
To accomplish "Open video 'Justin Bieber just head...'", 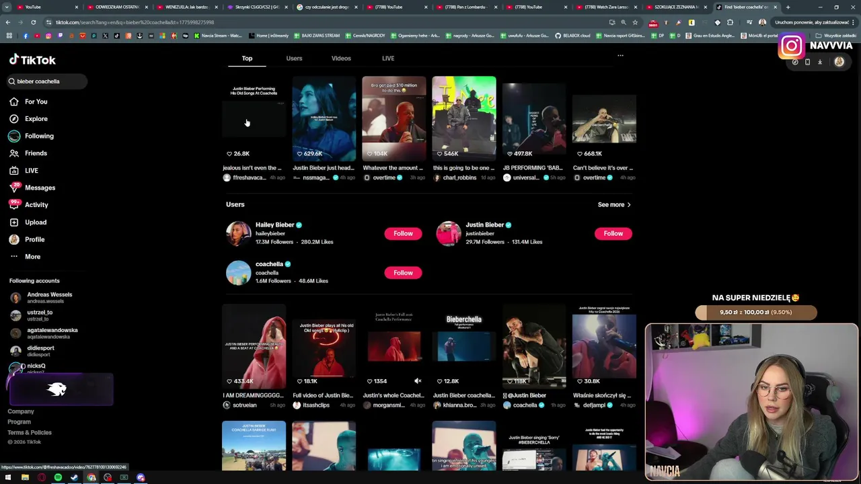I will (324, 118).
